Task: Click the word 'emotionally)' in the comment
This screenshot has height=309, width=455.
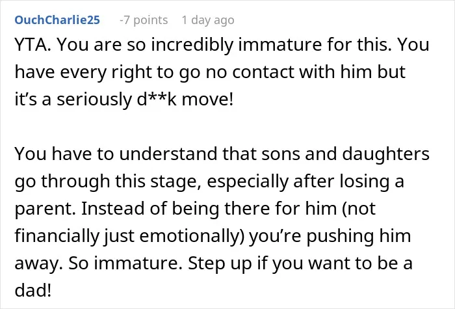Action: coord(192,235)
